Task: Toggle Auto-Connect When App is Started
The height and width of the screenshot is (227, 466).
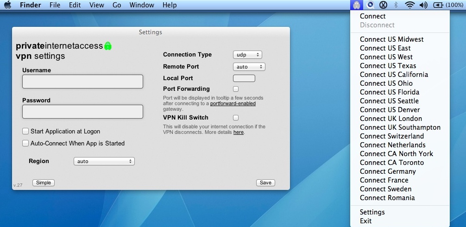Action: click(26, 144)
